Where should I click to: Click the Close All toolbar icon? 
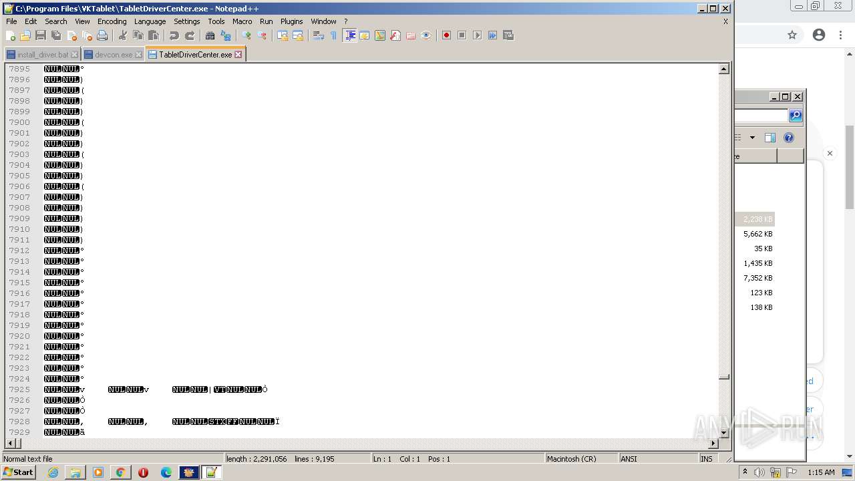[87, 35]
